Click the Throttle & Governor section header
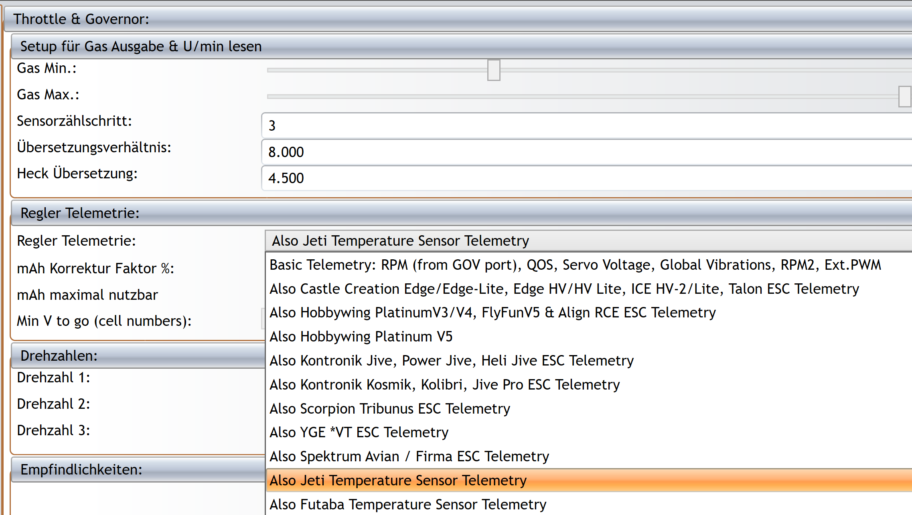 pyautogui.click(x=457, y=19)
